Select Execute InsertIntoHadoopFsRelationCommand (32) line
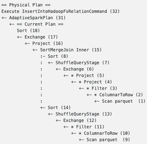This screenshot has width=147, height=144. pyautogui.click(x=61, y=11)
